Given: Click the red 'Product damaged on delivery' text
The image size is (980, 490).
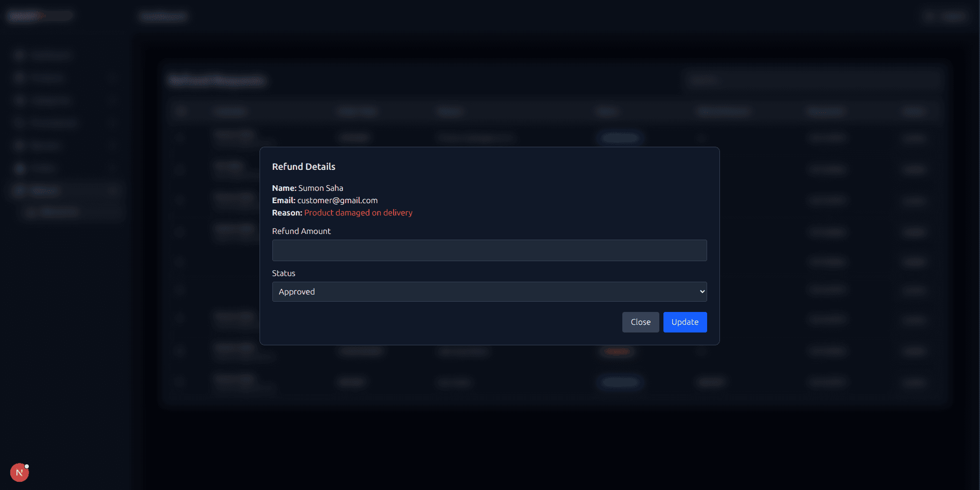Looking at the screenshot, I should click(x=358, y=213).
